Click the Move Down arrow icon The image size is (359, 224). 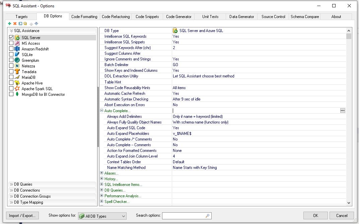[x=37, y=23]
